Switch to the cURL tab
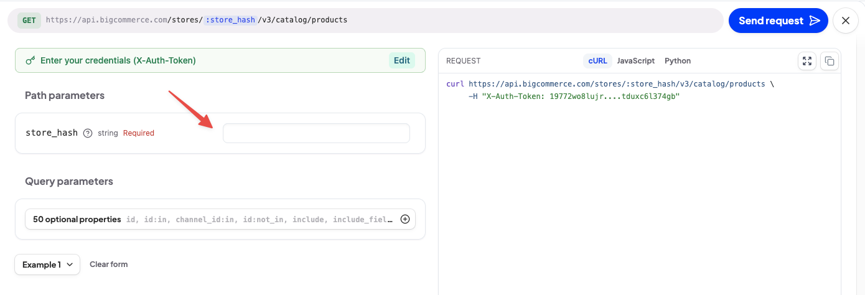The height and width of the screenshot is (295, 865). [597, 61]
